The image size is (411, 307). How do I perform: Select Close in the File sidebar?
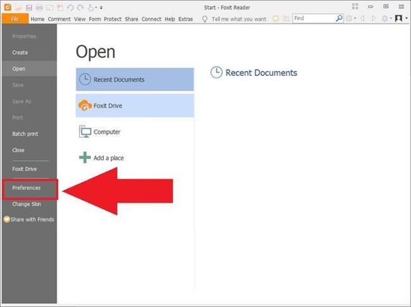point(29,150)
